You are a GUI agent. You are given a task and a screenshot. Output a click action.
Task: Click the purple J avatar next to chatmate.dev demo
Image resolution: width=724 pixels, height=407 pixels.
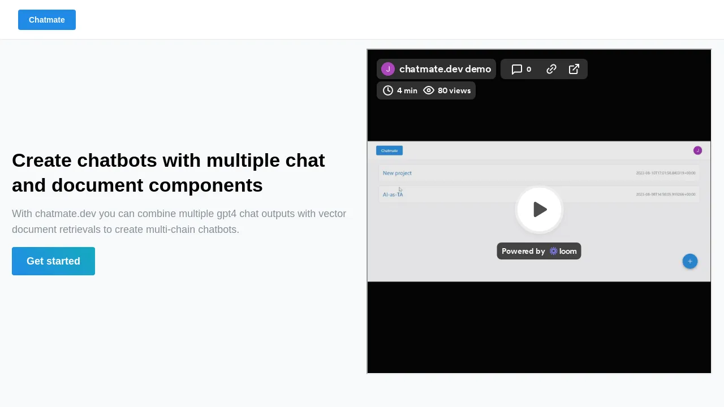(388, 69)
